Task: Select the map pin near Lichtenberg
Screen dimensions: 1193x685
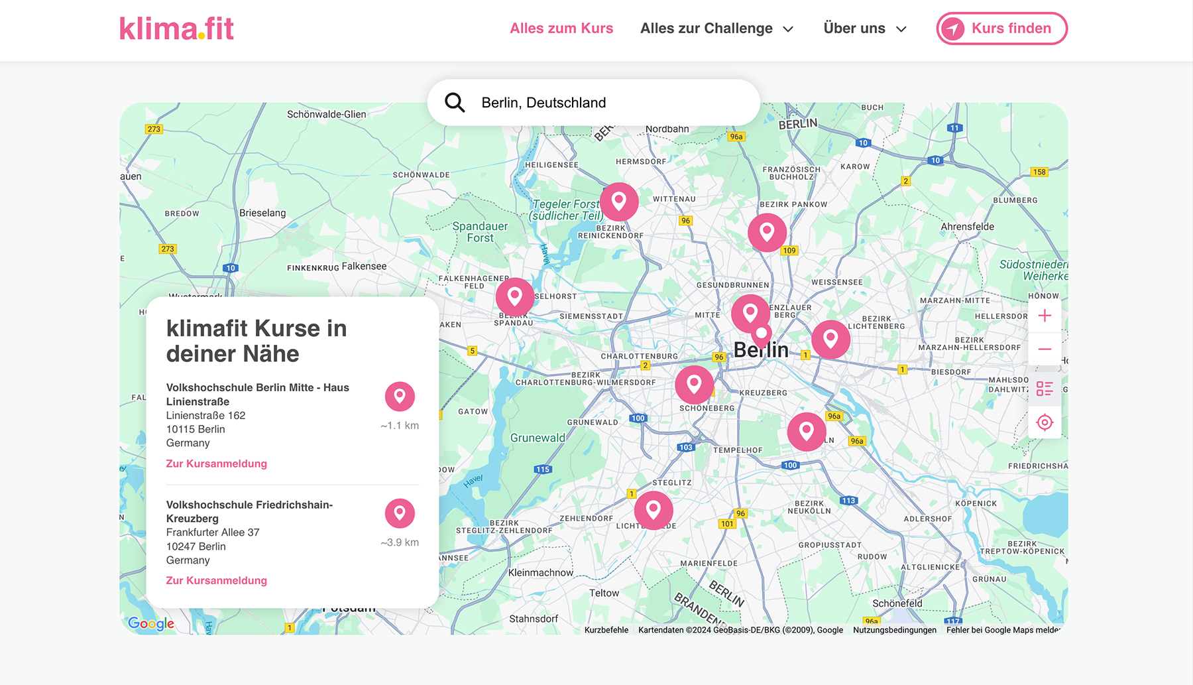Action: [830, 340]
